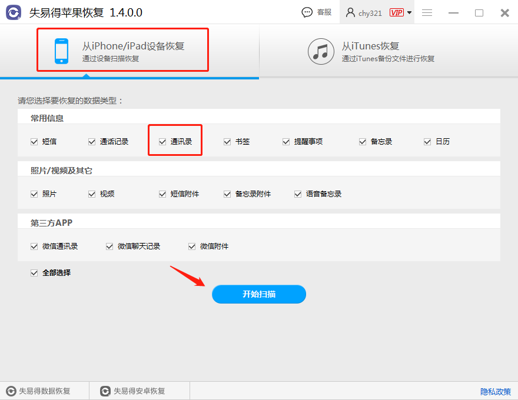This screenshot has height=400, width=518.
Task: Toggle the 备忘录附件 checkbox
Action: 227,194
